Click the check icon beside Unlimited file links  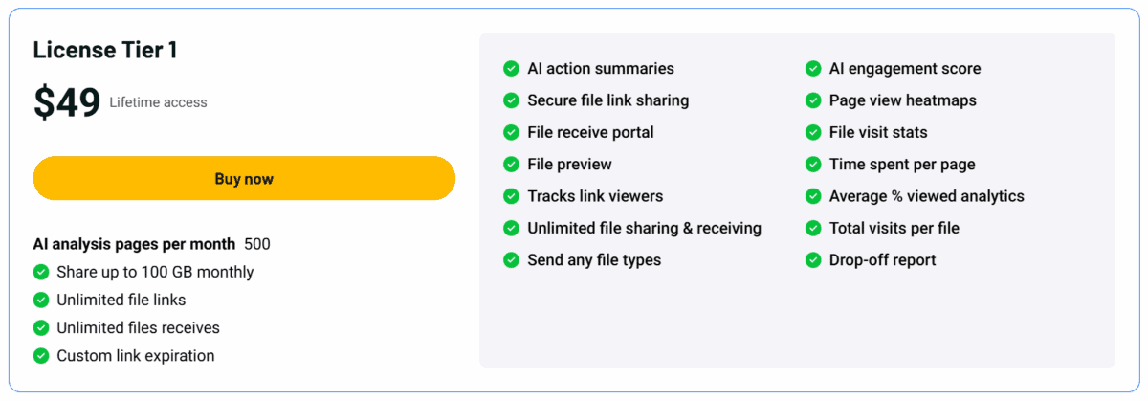click(41, 301)
